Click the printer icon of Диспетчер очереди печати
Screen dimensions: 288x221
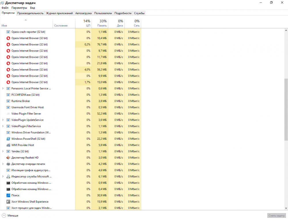coord(8,164)
